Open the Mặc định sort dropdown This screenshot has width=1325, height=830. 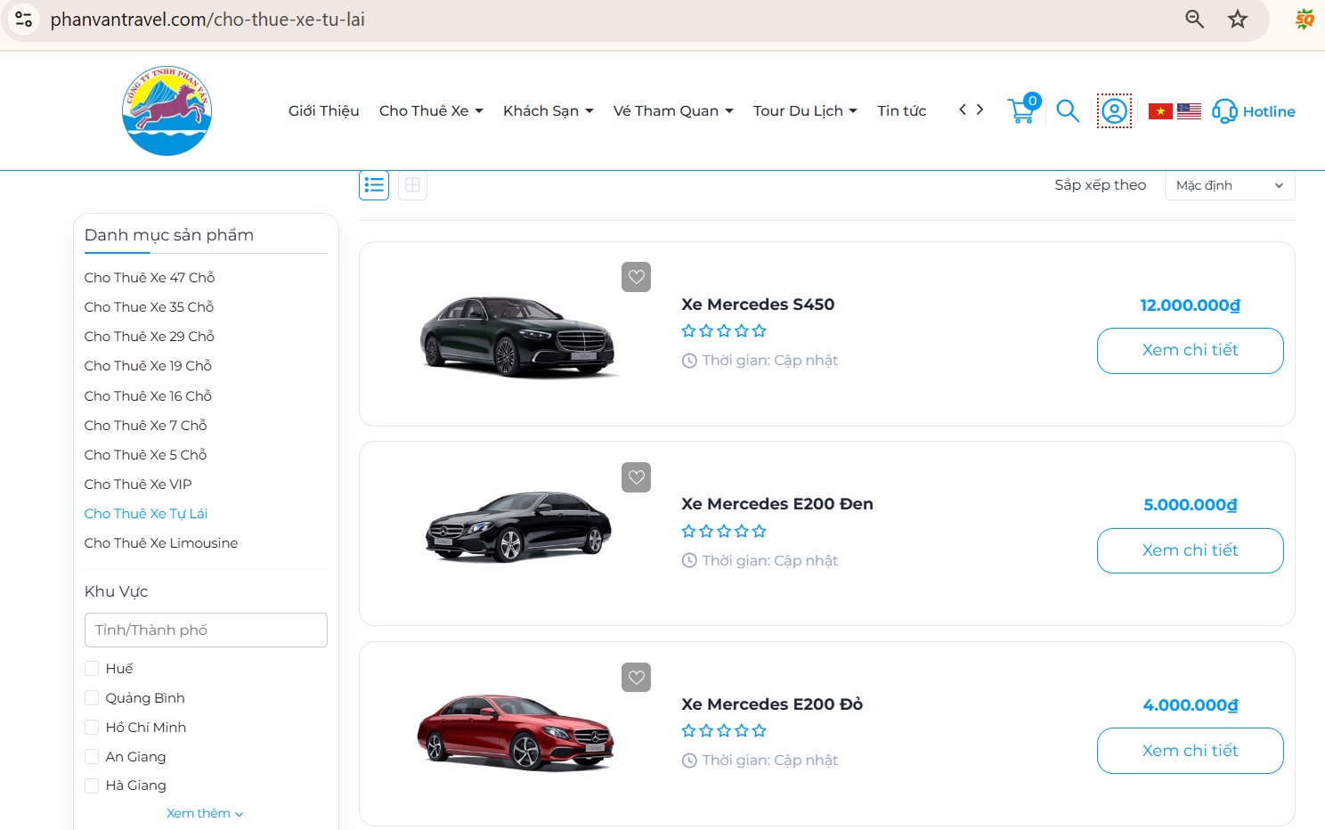click(1230, 185)
